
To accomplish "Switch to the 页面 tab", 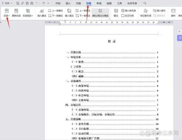I will click(79, 3).
